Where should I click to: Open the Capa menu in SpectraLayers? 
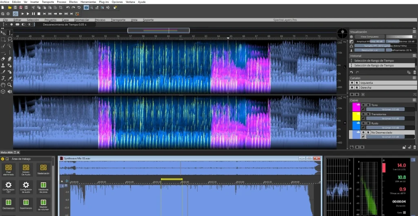(x=65, y=20)
